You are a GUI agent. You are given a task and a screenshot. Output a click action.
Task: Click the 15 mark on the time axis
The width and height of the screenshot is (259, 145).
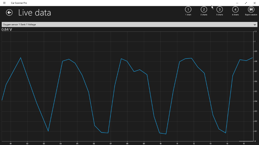244,143
